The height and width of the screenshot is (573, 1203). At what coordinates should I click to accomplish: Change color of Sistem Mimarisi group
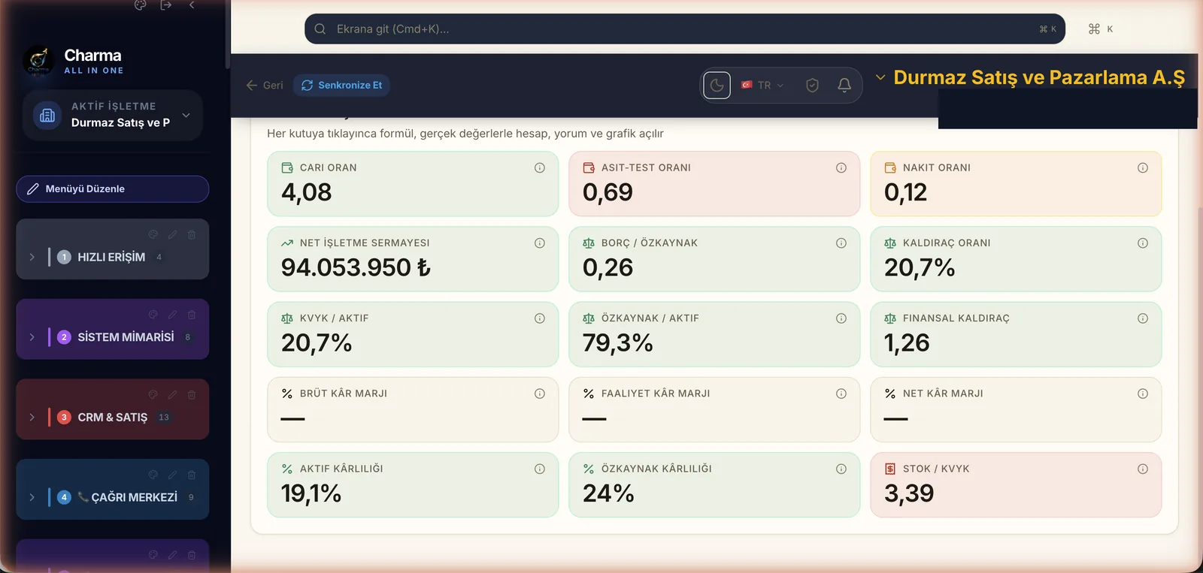153,315
